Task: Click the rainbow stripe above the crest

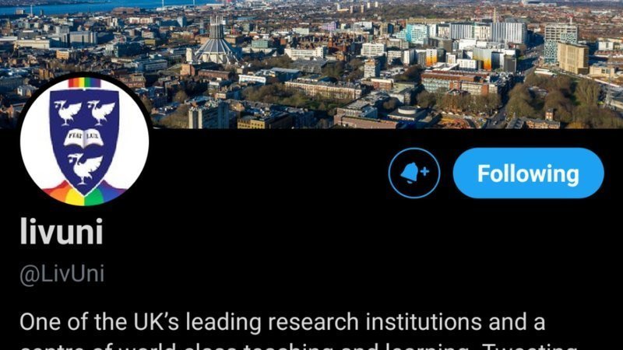Action: click(84, 83)
